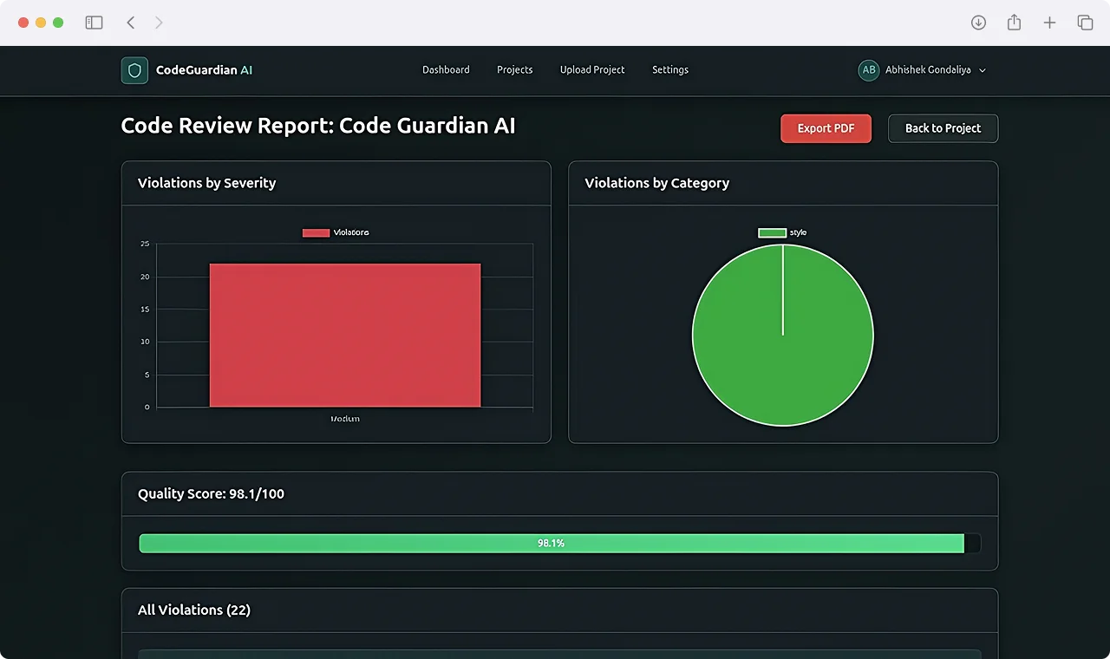
Task: Click the CodeGuardian AI brand name
Action: point(205,70)
